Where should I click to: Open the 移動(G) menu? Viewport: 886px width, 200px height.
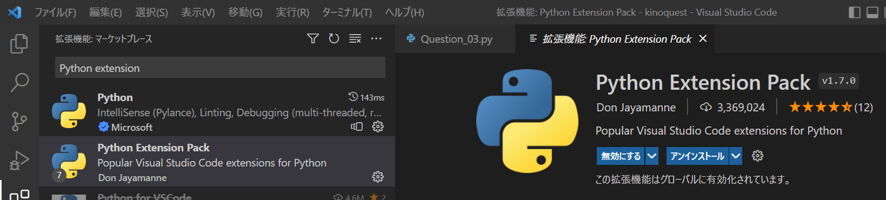click(x=245, y=12)
